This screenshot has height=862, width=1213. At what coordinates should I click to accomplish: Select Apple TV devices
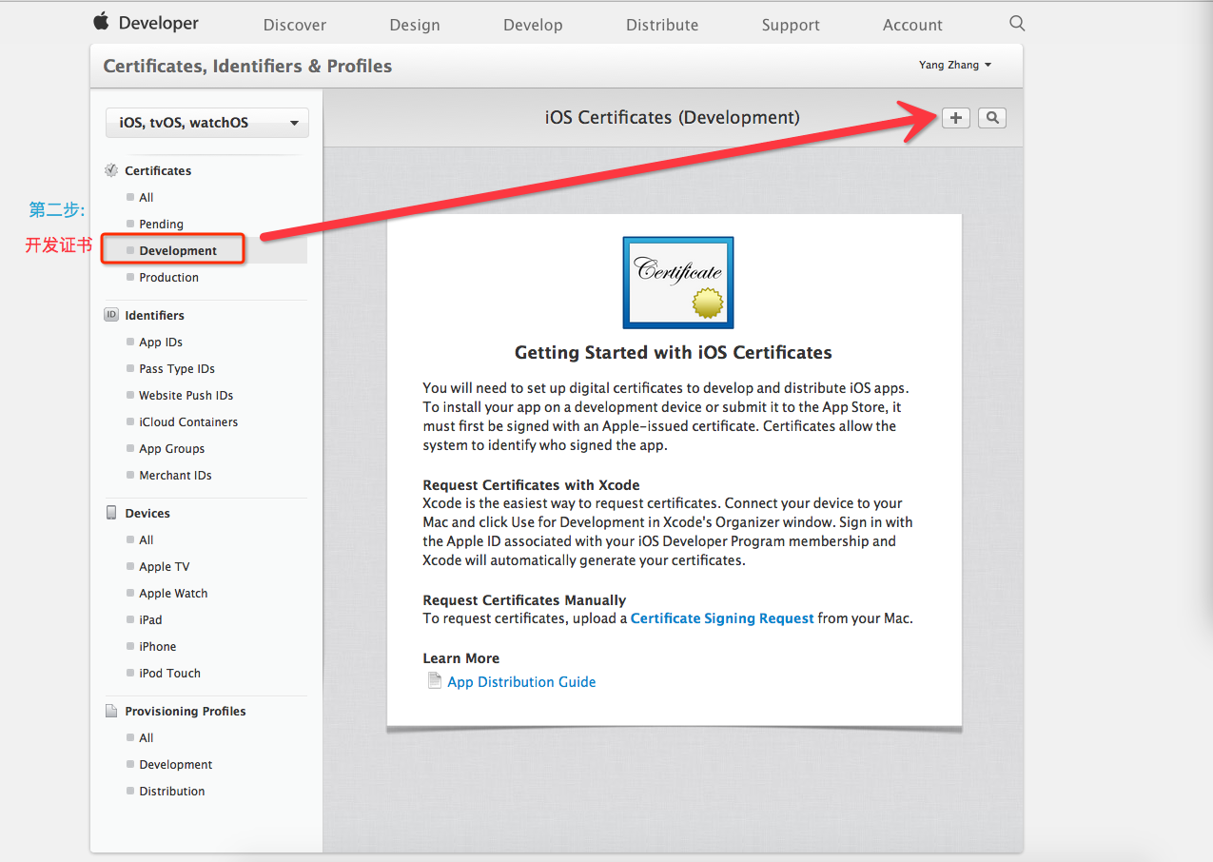pyautogui.click(x=164, y=566)
